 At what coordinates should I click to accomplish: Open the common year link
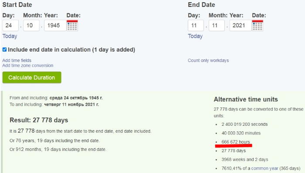pyautogui.click(x=264, y=168)
